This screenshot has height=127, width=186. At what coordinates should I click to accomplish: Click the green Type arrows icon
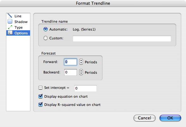point(10,27)
